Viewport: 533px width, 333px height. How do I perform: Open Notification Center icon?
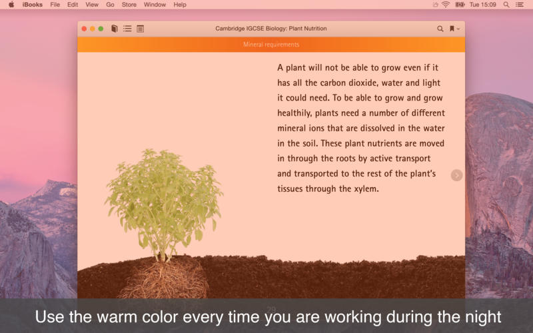(x=520, y=5)
